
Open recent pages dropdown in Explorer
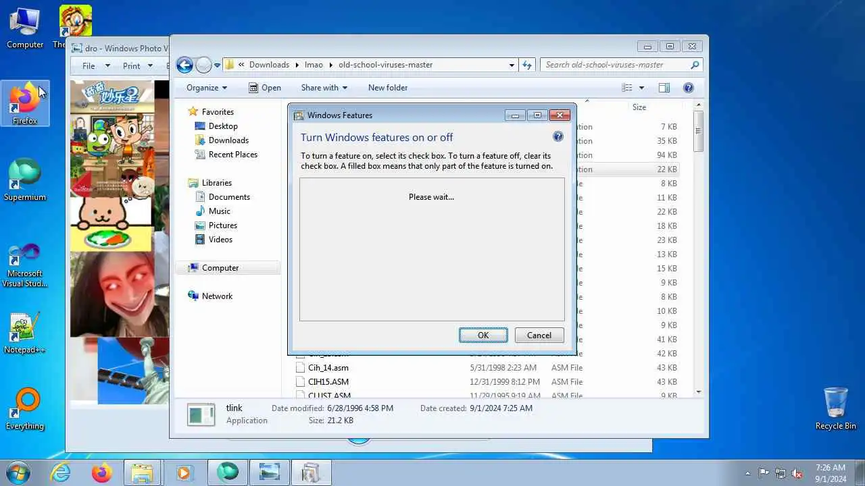click(217, 65)
